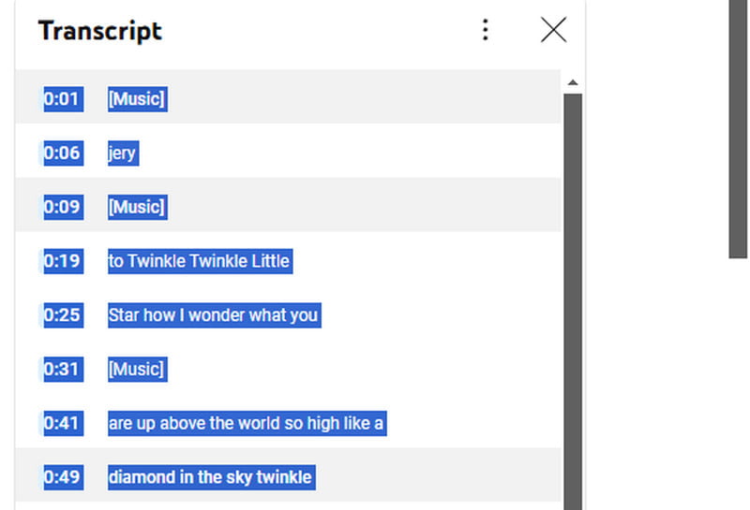Open "are up above the world" transcript segment
The image size is (750, 510).
pyautogui.click(x=246, y=424)
